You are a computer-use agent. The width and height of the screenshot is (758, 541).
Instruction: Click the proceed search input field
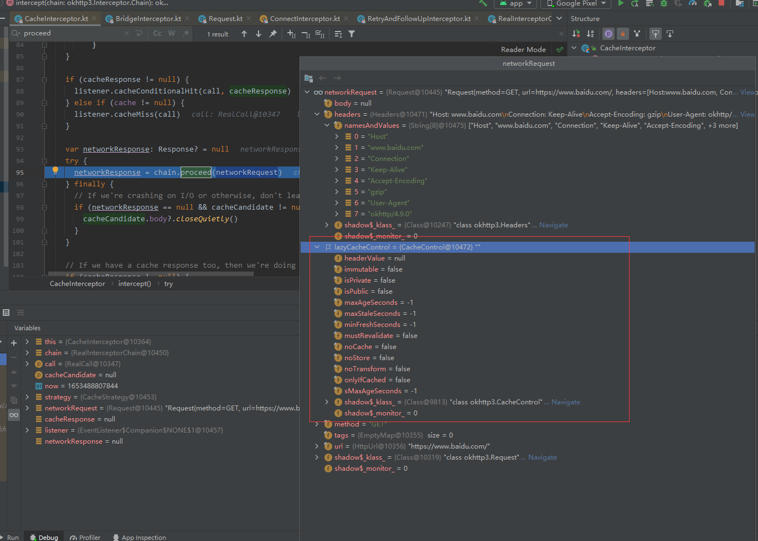[x=72, y=33]
